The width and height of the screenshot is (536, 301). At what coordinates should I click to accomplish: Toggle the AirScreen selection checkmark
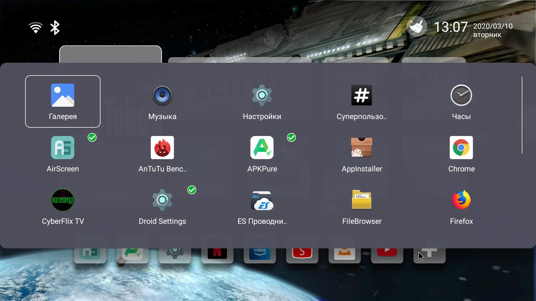pos(92,137)
